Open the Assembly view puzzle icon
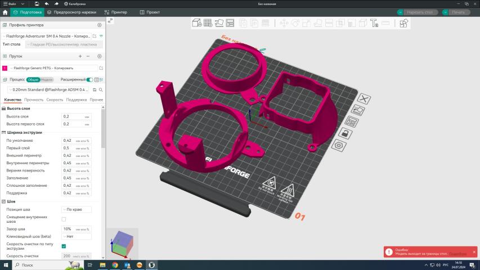 click(404, 23)
